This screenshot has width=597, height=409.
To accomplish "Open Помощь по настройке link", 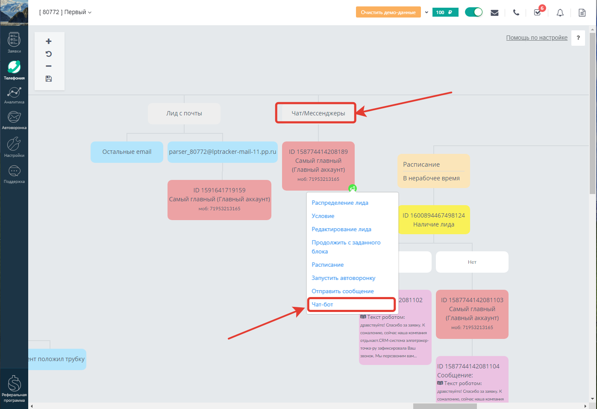I will (x=537, y=38).
